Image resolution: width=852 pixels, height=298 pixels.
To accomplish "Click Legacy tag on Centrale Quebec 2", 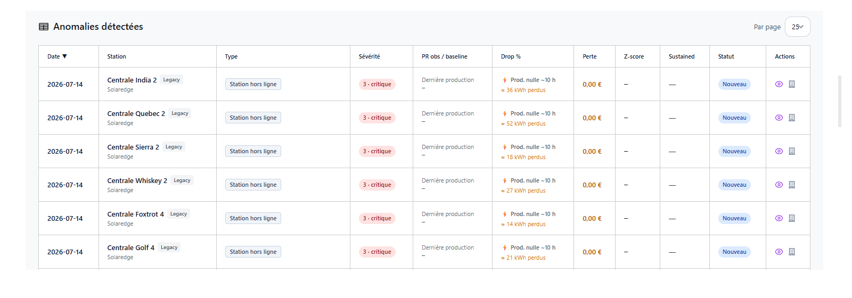I will 180,113.
